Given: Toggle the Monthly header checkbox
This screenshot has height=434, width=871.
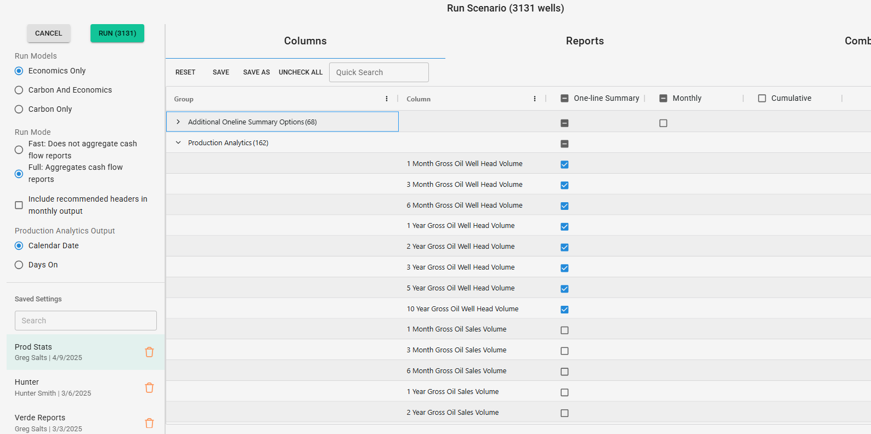Looking at the screenshot, I should (663, 99).
